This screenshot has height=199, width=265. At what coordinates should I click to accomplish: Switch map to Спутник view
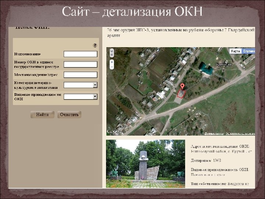(x=248, y=51)
